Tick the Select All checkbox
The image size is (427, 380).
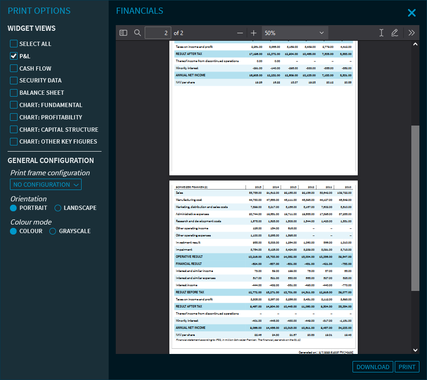(14, 44)
